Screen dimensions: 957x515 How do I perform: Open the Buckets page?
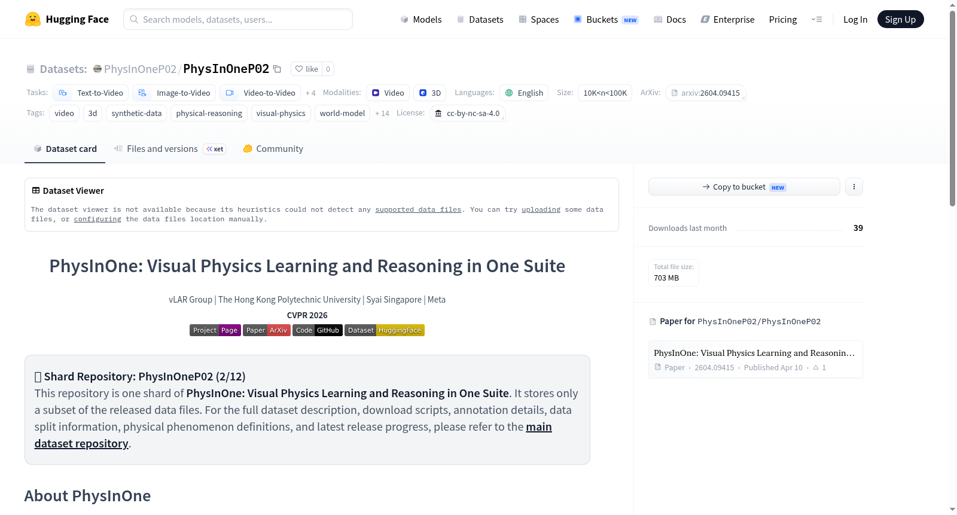(606, 19)
